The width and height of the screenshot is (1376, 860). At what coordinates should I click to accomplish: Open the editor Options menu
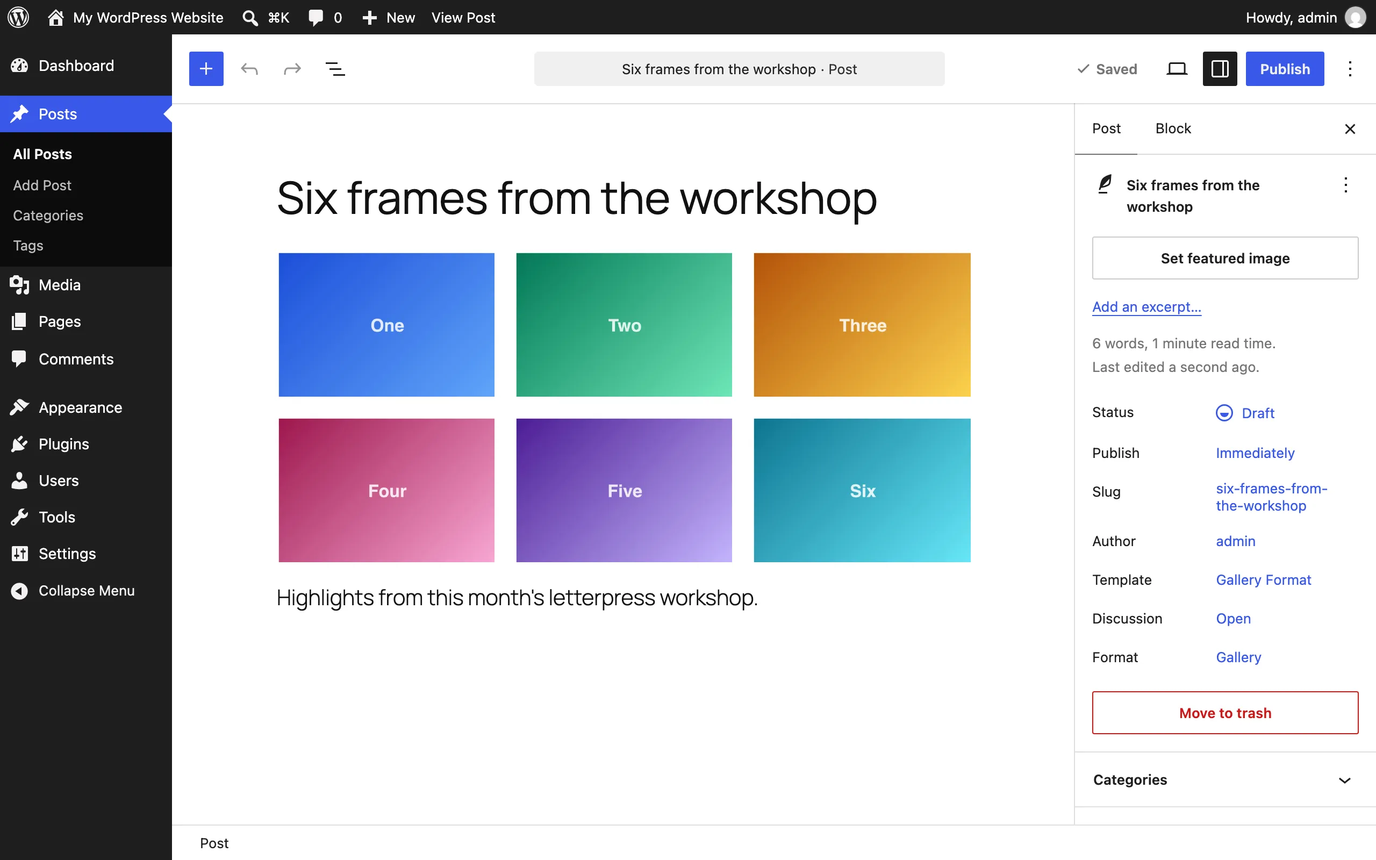[1350, 69]
